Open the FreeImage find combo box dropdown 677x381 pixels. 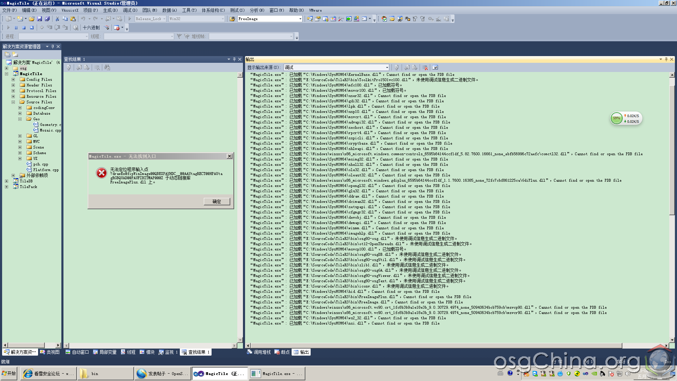[x=300, y=19]
